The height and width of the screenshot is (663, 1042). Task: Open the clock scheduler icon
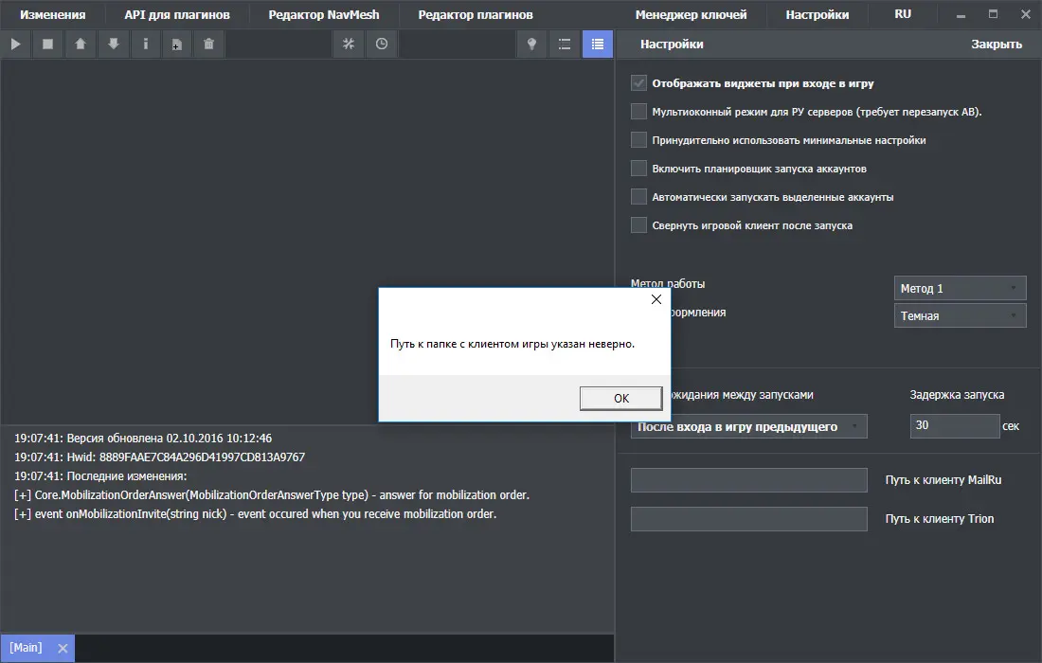pos(381,45)
